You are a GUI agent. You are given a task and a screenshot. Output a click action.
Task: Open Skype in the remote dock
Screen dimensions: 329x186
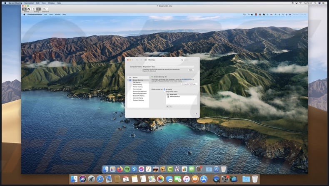(134, 169)
